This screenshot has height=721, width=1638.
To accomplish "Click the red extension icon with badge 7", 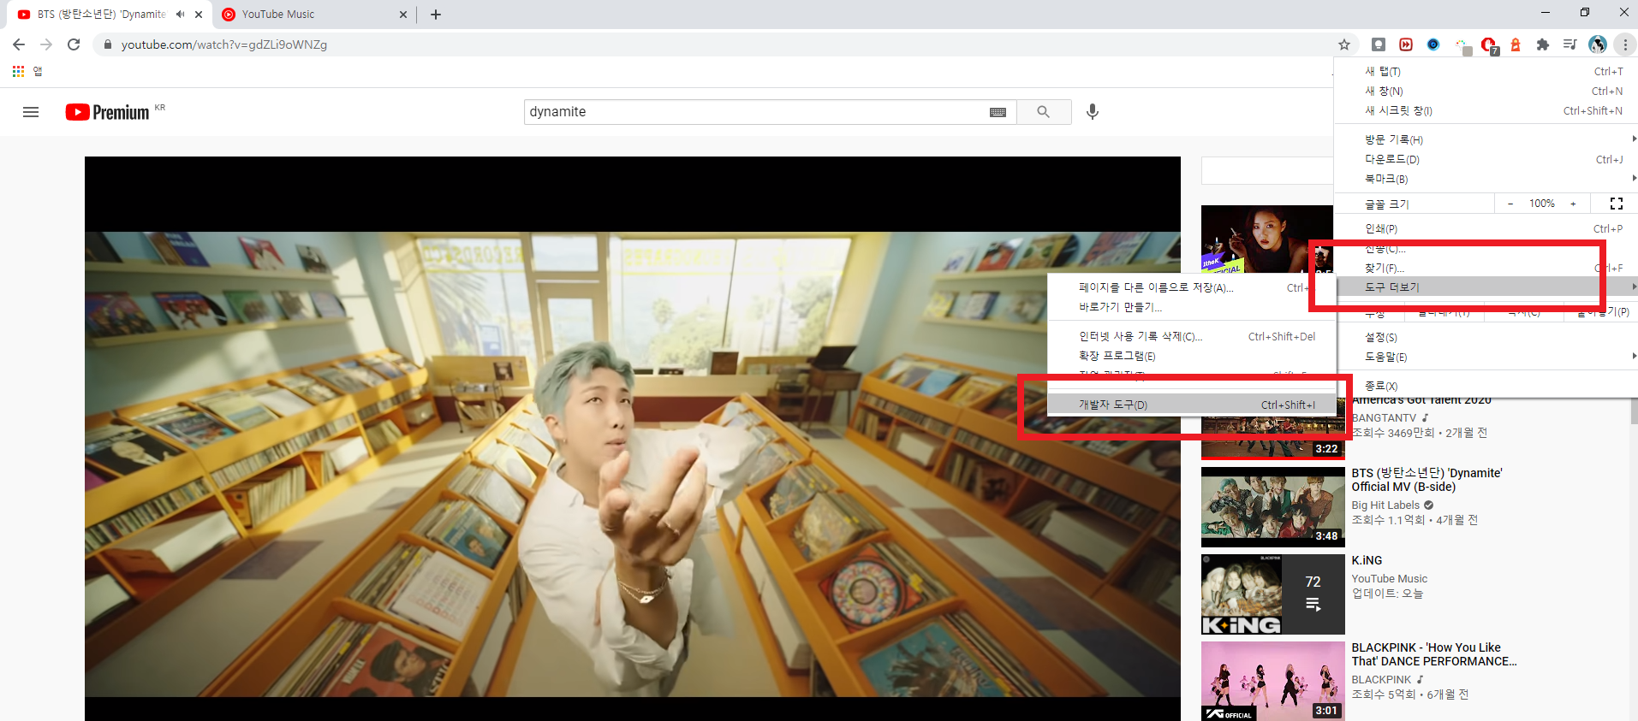I will pyautogui.click(x=1489, y=45).
